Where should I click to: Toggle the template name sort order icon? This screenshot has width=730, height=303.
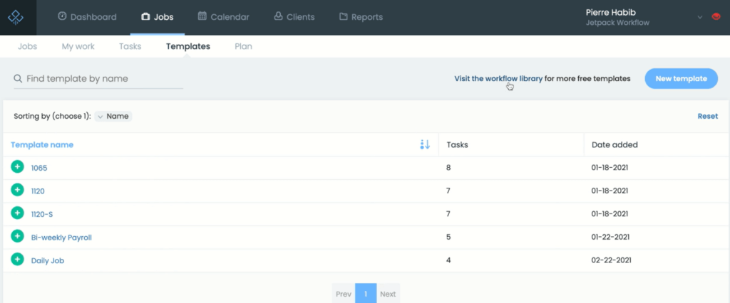coord(425,144)
